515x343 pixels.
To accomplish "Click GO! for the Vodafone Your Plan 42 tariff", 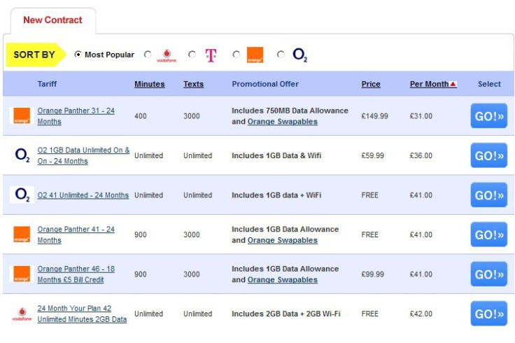I will (x=488, y=314).
